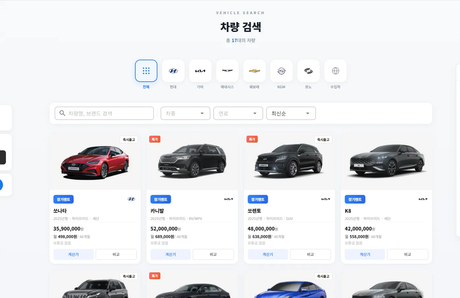Click the K8 model name
The height and width of the screenshot is (298, 460).
click(348, 211)
